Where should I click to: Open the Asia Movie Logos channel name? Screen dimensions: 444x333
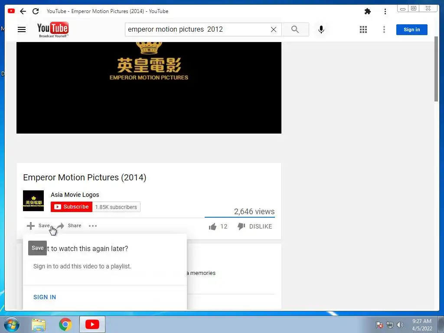click(x=75, y=195)
